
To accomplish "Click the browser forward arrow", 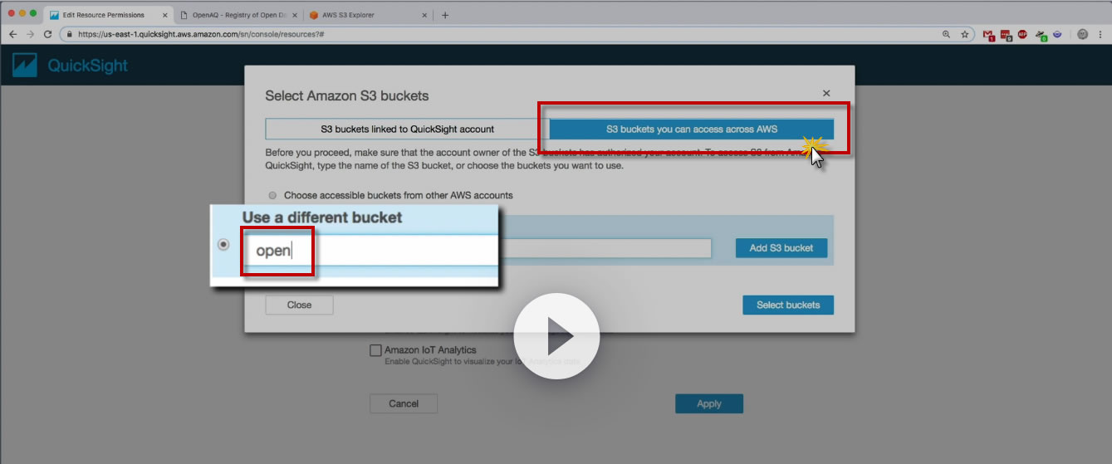I will (30, 35).
